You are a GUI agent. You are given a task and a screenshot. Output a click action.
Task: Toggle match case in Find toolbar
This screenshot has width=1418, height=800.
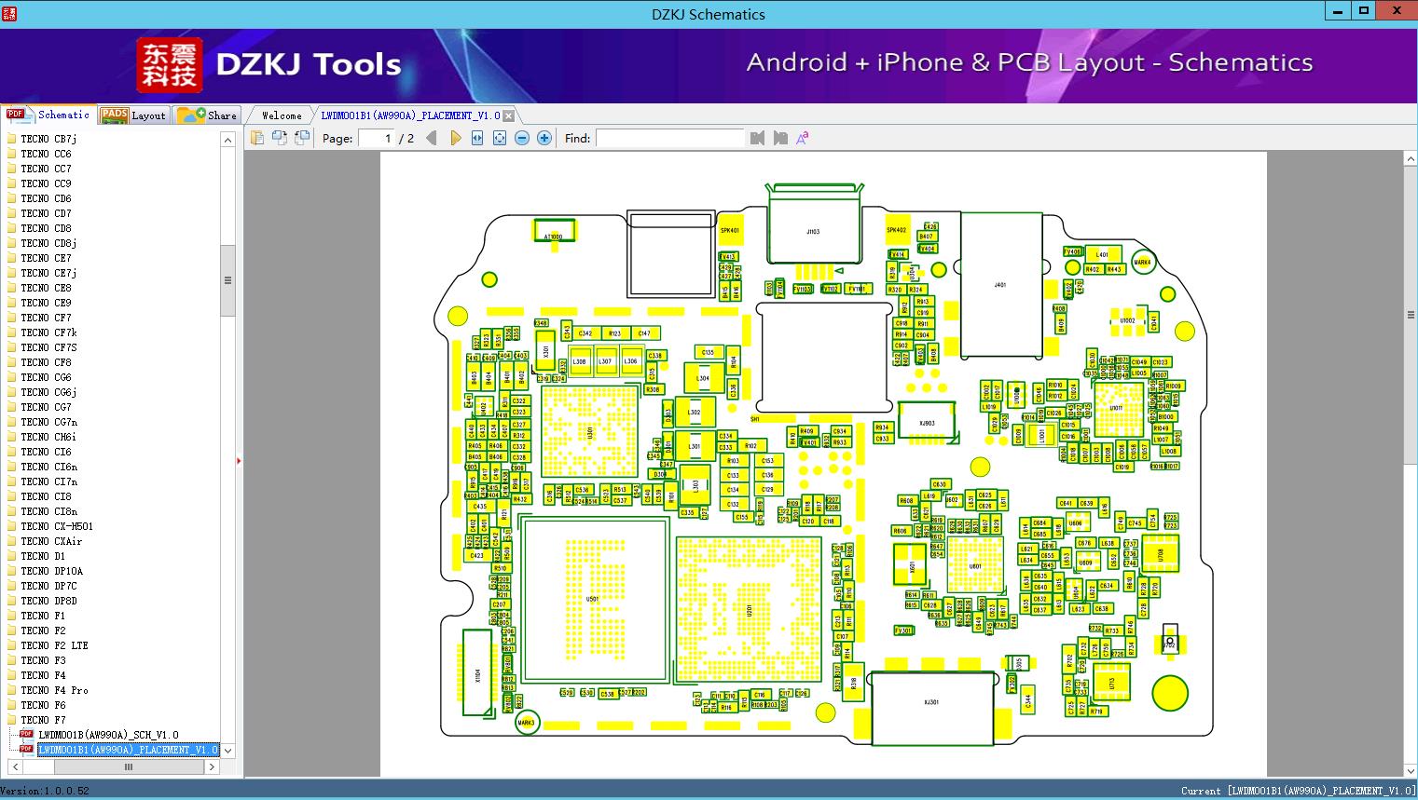pyautogui.click(x=803, y=138)
